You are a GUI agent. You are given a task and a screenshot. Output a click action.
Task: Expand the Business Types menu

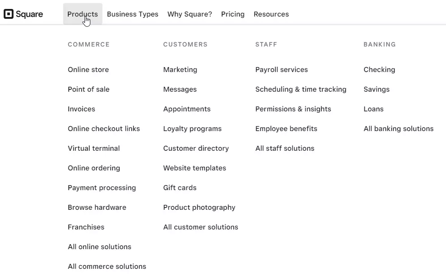(132, 14)
